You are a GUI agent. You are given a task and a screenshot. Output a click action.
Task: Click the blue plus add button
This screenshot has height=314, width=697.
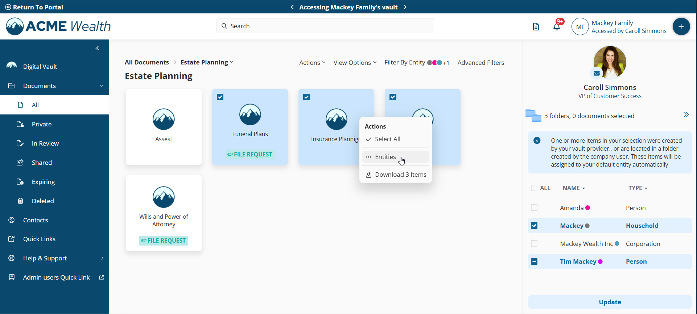point(681,26)
